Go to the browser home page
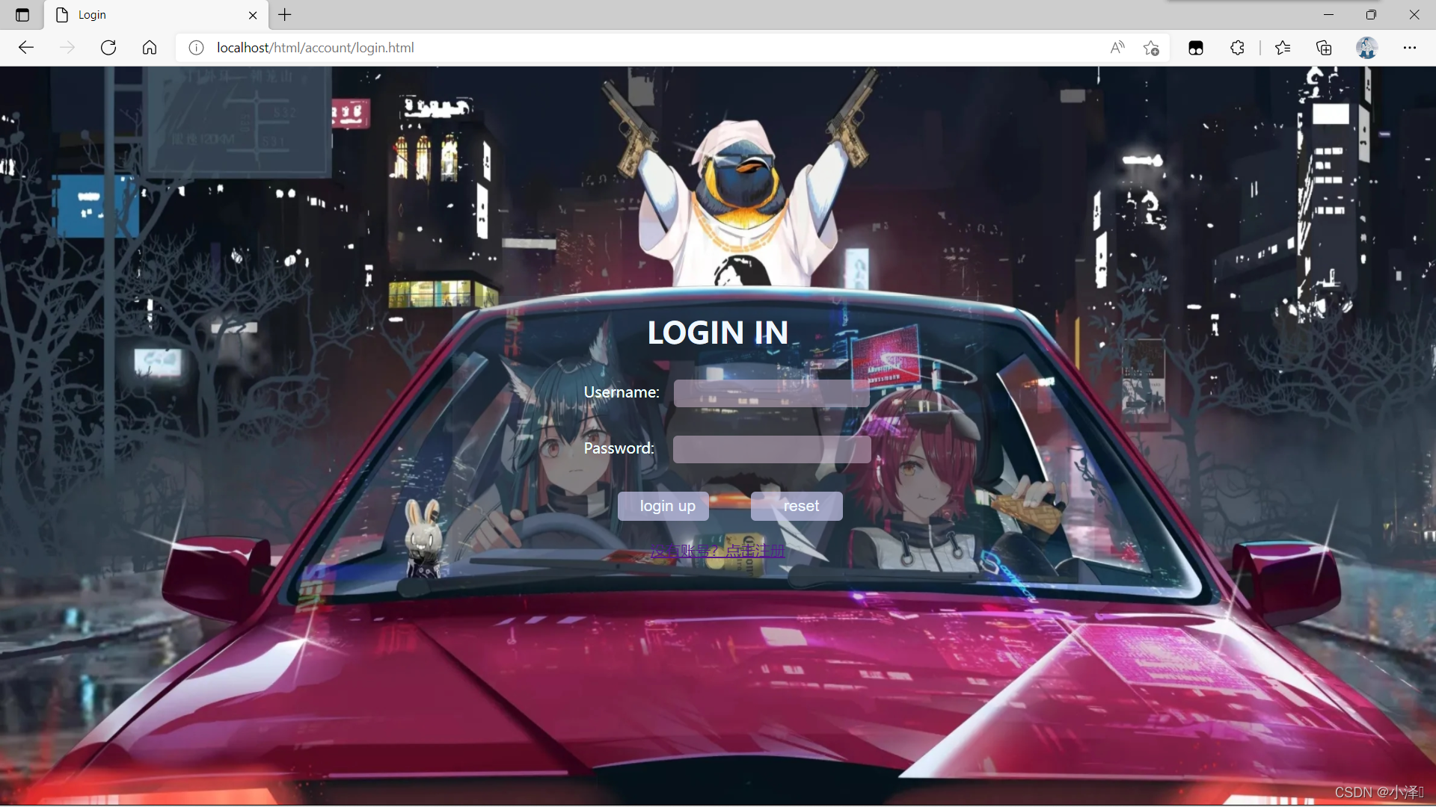 tap(150, 48)
